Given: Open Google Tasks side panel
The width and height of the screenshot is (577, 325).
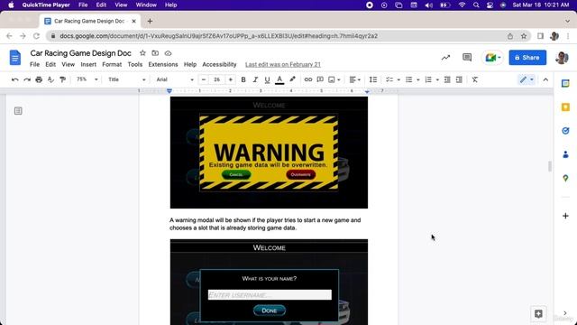Looking at the screenshot, I should (565, 131).
